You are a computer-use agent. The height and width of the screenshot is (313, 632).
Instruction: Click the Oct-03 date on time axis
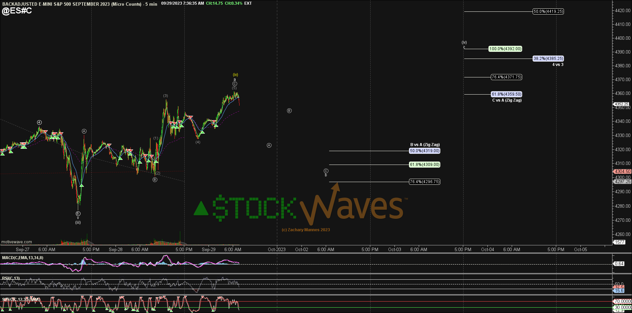click(x=394, y=249)
